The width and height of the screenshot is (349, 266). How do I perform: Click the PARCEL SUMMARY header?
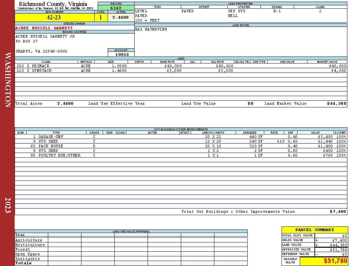(x=315, y=230)
